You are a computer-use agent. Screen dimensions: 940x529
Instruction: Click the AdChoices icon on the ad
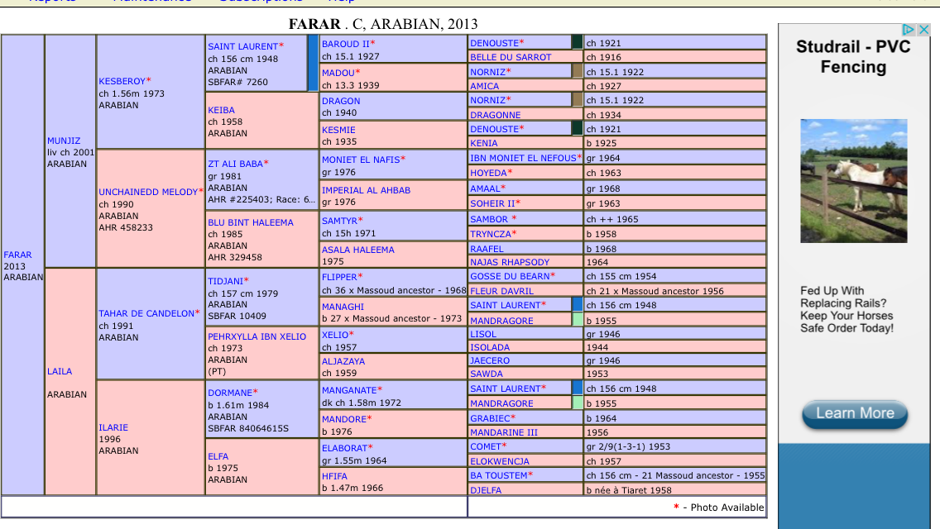tap(909, 30)
